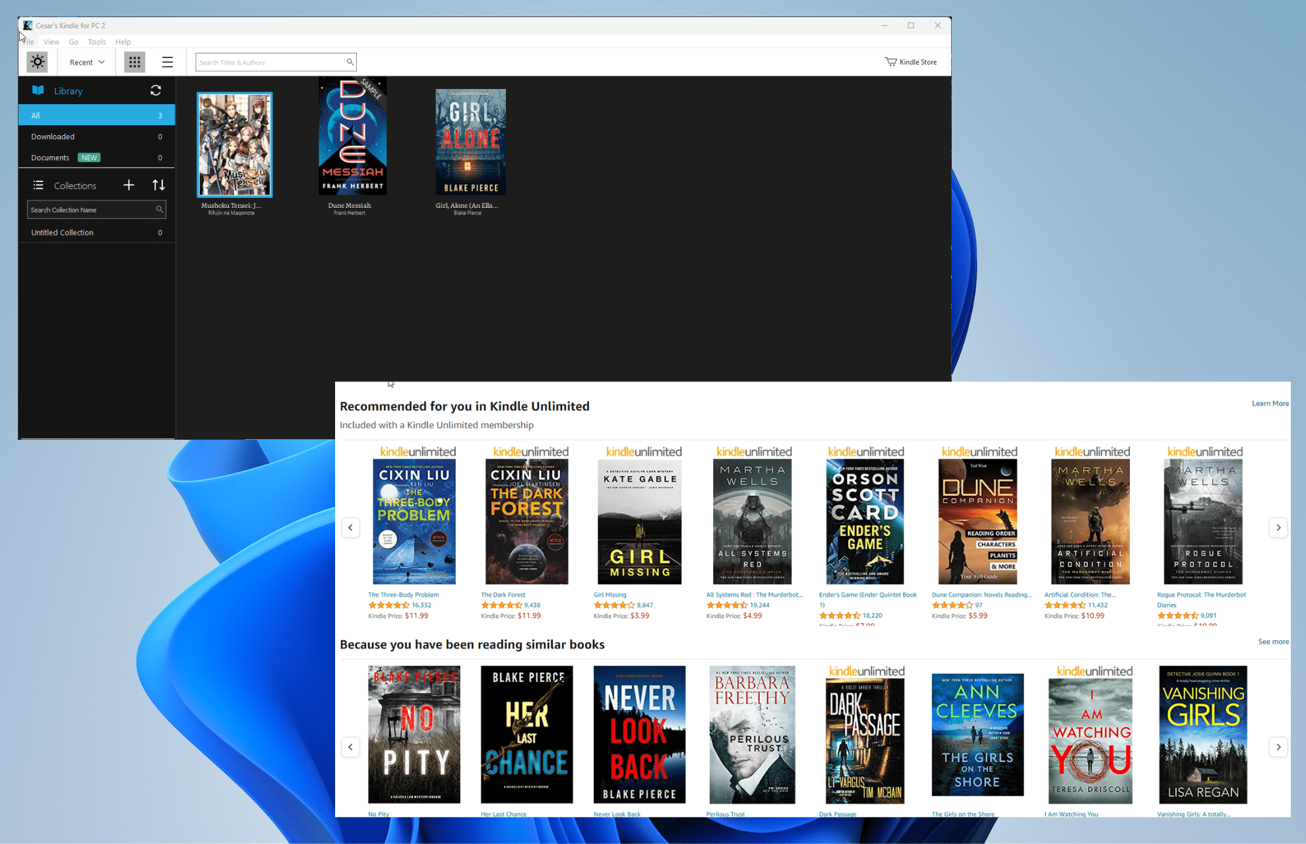
Task: Open The Dark Forest cover
Action: (x=527, y=522)
